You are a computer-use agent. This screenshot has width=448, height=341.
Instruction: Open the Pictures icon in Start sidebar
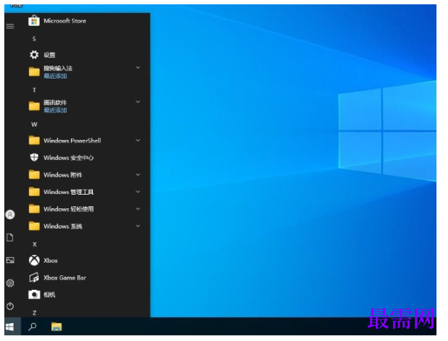10,260
